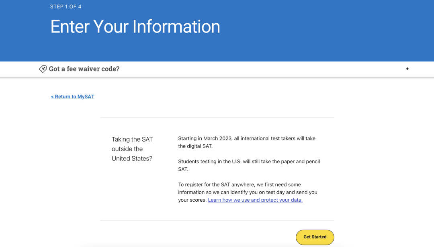The image size is (434, 247).
Task: Open "Learn how we use and protect your data"
Action: coord(255,200)
